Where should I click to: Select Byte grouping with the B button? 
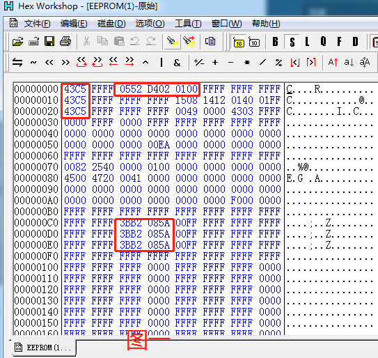click(275, 42)
